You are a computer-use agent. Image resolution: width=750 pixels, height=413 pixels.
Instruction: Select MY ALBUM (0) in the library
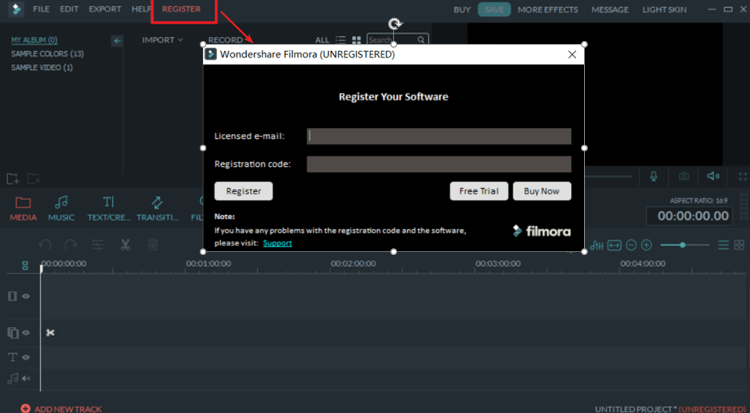tap(34, 40)
